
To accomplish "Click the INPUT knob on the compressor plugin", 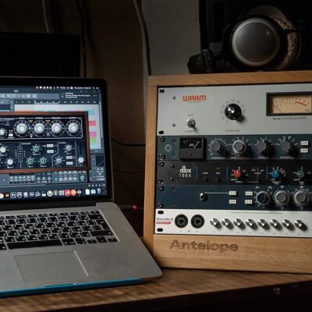I will [x=22, y=129].
